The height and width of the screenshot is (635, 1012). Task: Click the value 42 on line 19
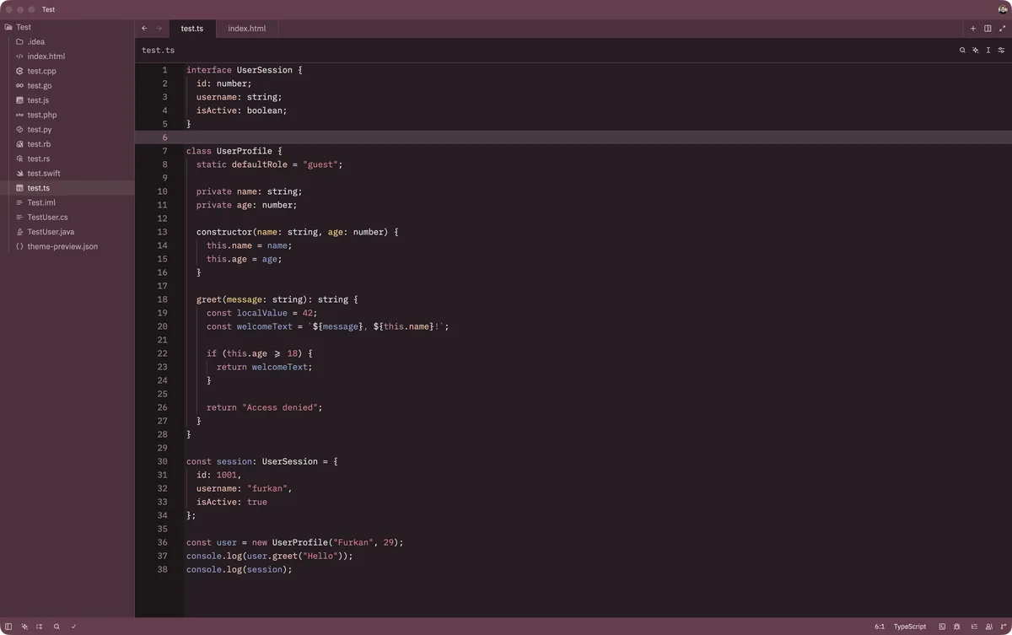click(308, 313)
